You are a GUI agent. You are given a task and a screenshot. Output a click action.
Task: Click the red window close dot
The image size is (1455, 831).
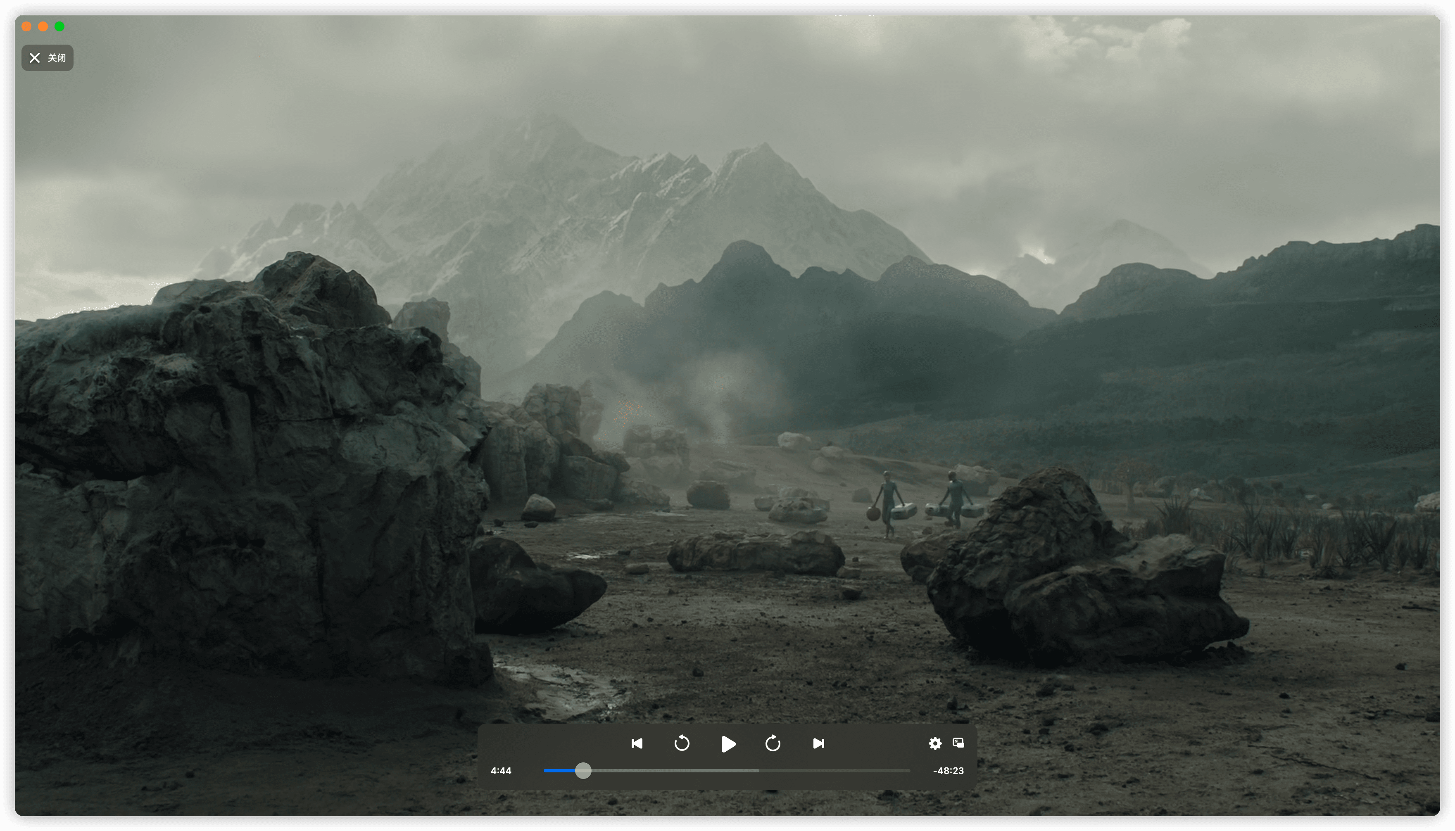click(26, 26)
